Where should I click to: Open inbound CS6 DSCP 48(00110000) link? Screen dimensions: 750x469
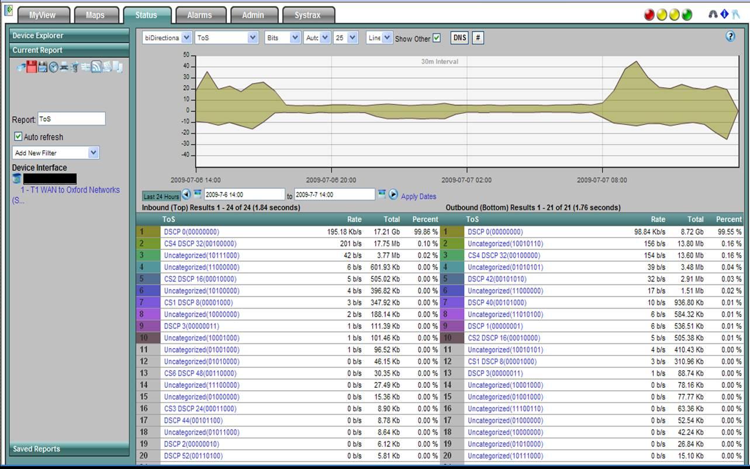pyautogui.click(x=201, y=373)
